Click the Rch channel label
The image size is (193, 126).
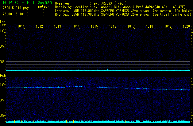tap(3, 76)
